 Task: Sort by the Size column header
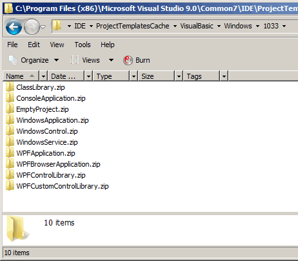click(156, 76)
